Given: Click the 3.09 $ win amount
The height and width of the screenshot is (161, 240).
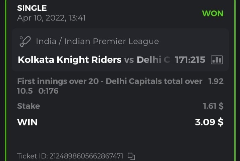Looking at the screenshot, I should click(x=209, y=122).
